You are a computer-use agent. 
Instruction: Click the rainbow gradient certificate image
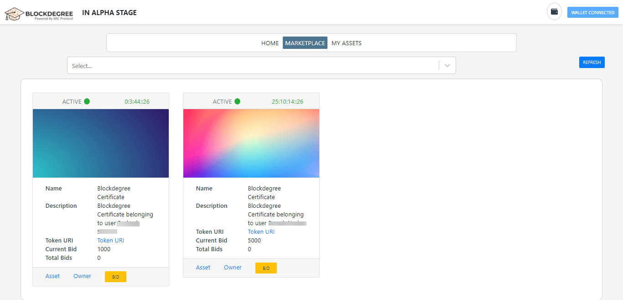click(x=251, y=143)
